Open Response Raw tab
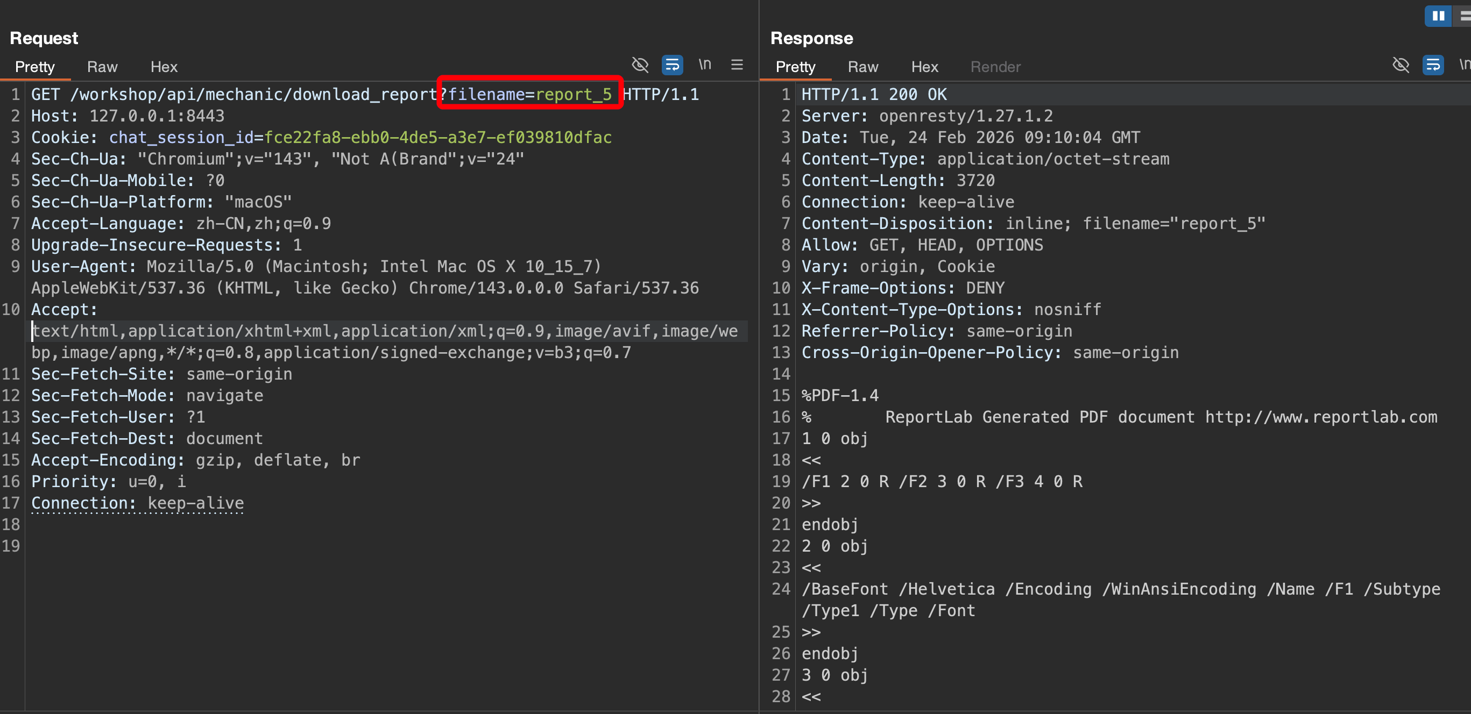The width and height of the screenshot is (1471, 714). pyautogui.click(x=863, y=67)
